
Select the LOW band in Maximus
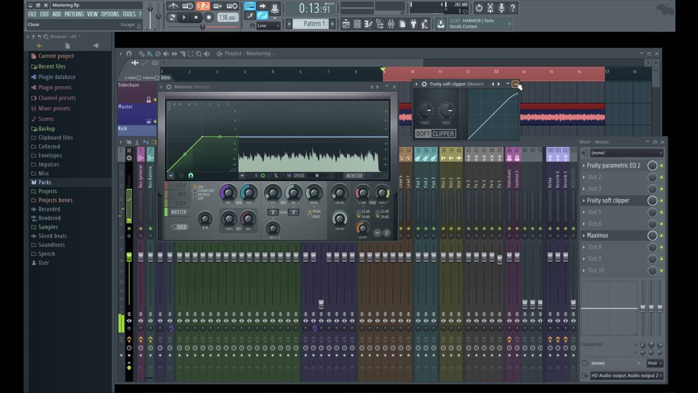(177, 186)
